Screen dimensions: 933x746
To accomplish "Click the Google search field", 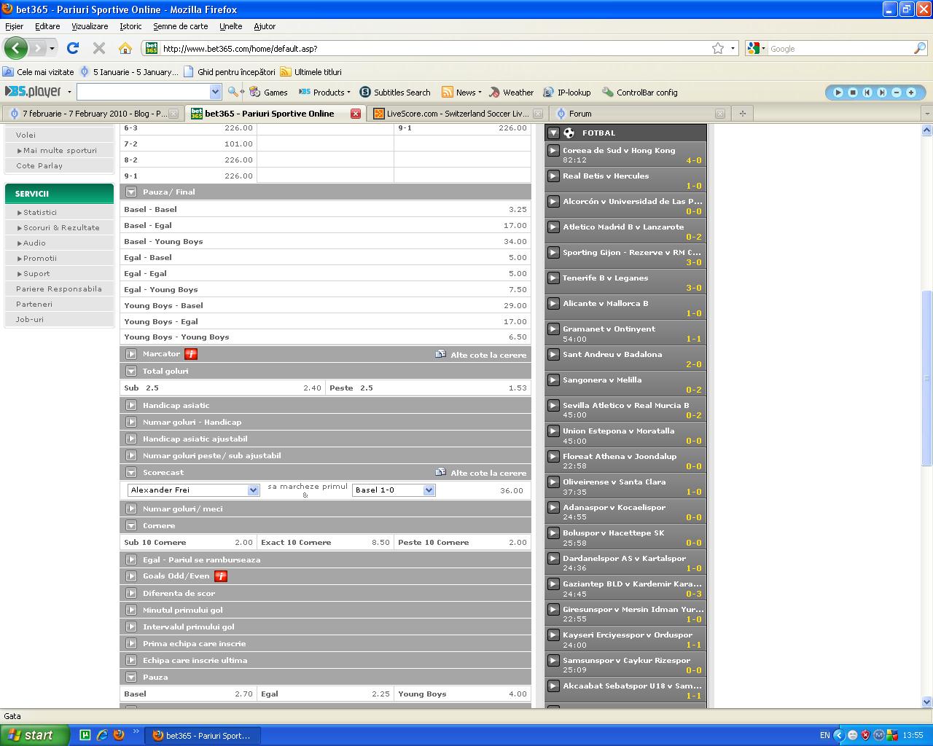I will [x=838, y=49].
